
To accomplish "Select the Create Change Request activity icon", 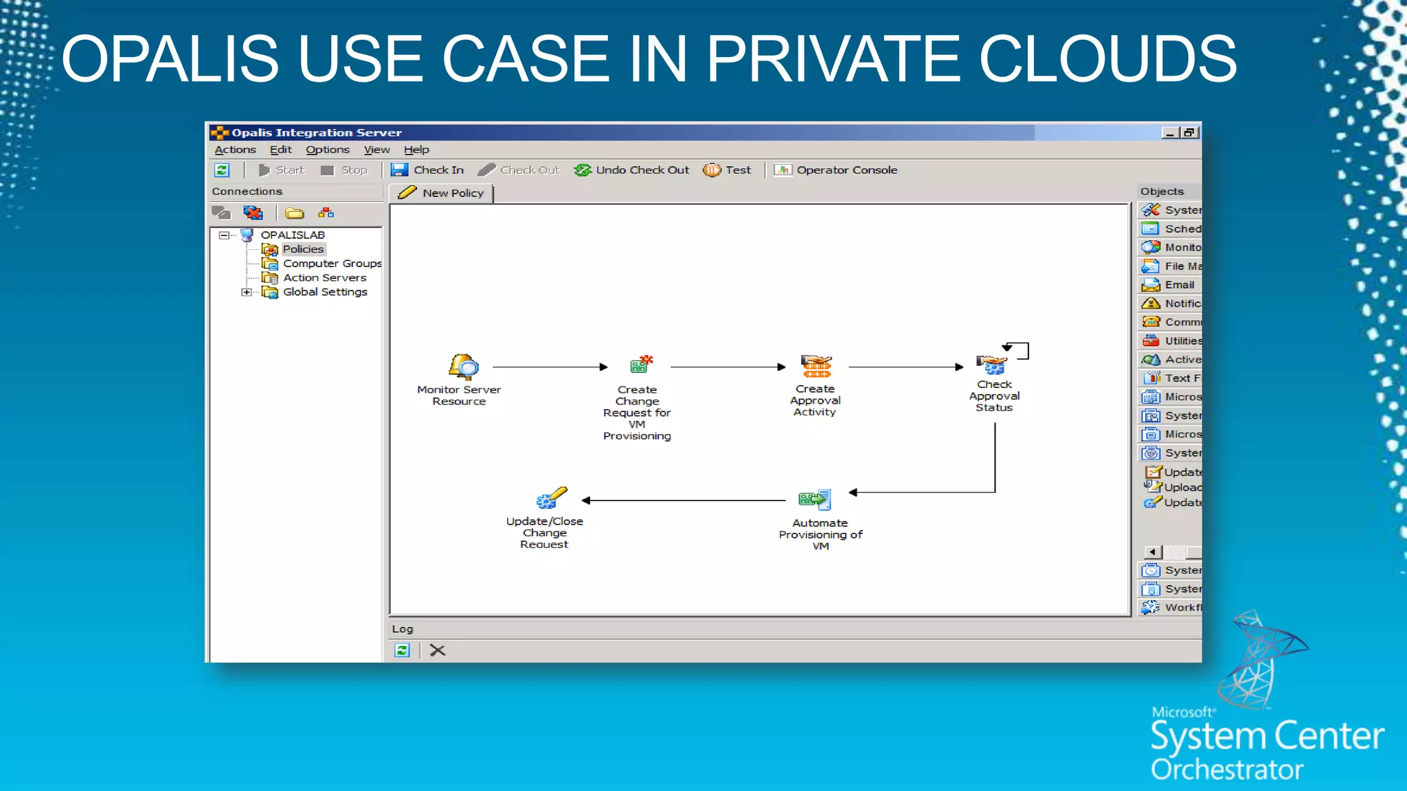I will (x=640, y=365).
